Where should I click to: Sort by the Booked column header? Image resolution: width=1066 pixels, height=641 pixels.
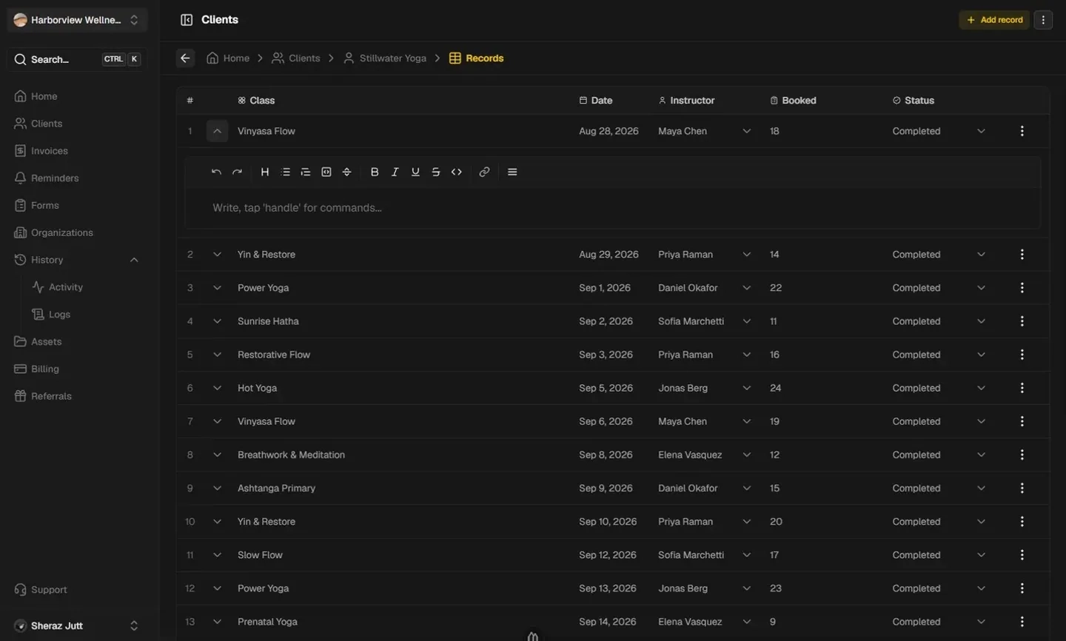pos(793,100)
